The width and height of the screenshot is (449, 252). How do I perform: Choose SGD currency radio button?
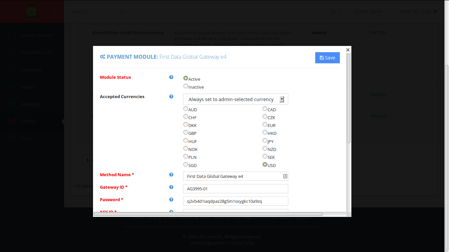[186, 164]
